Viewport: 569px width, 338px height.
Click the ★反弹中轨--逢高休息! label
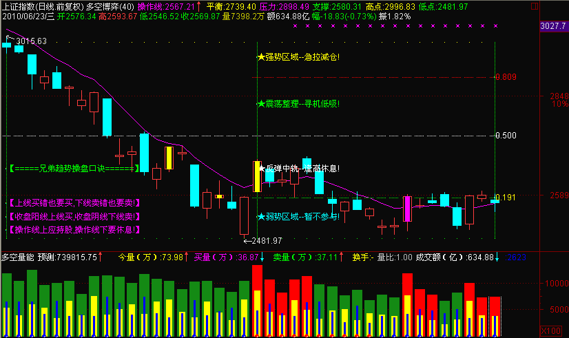(x=299, y=168)
